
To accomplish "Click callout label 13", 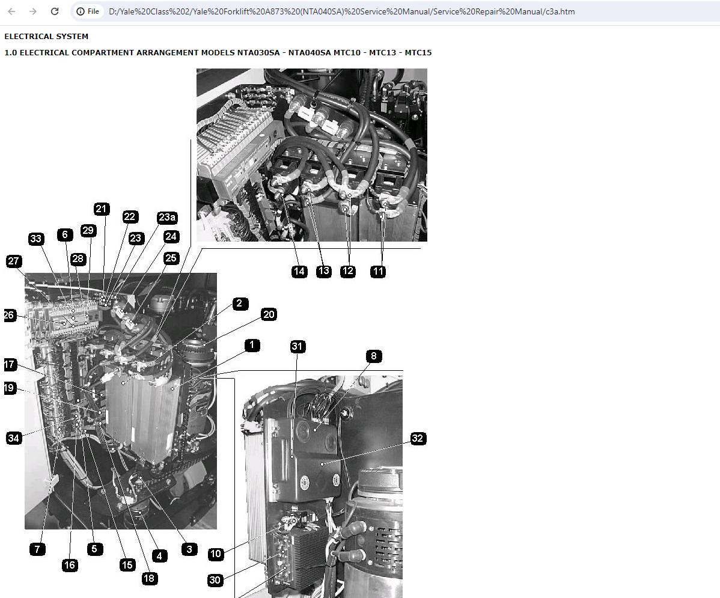I will coord(324,271).
